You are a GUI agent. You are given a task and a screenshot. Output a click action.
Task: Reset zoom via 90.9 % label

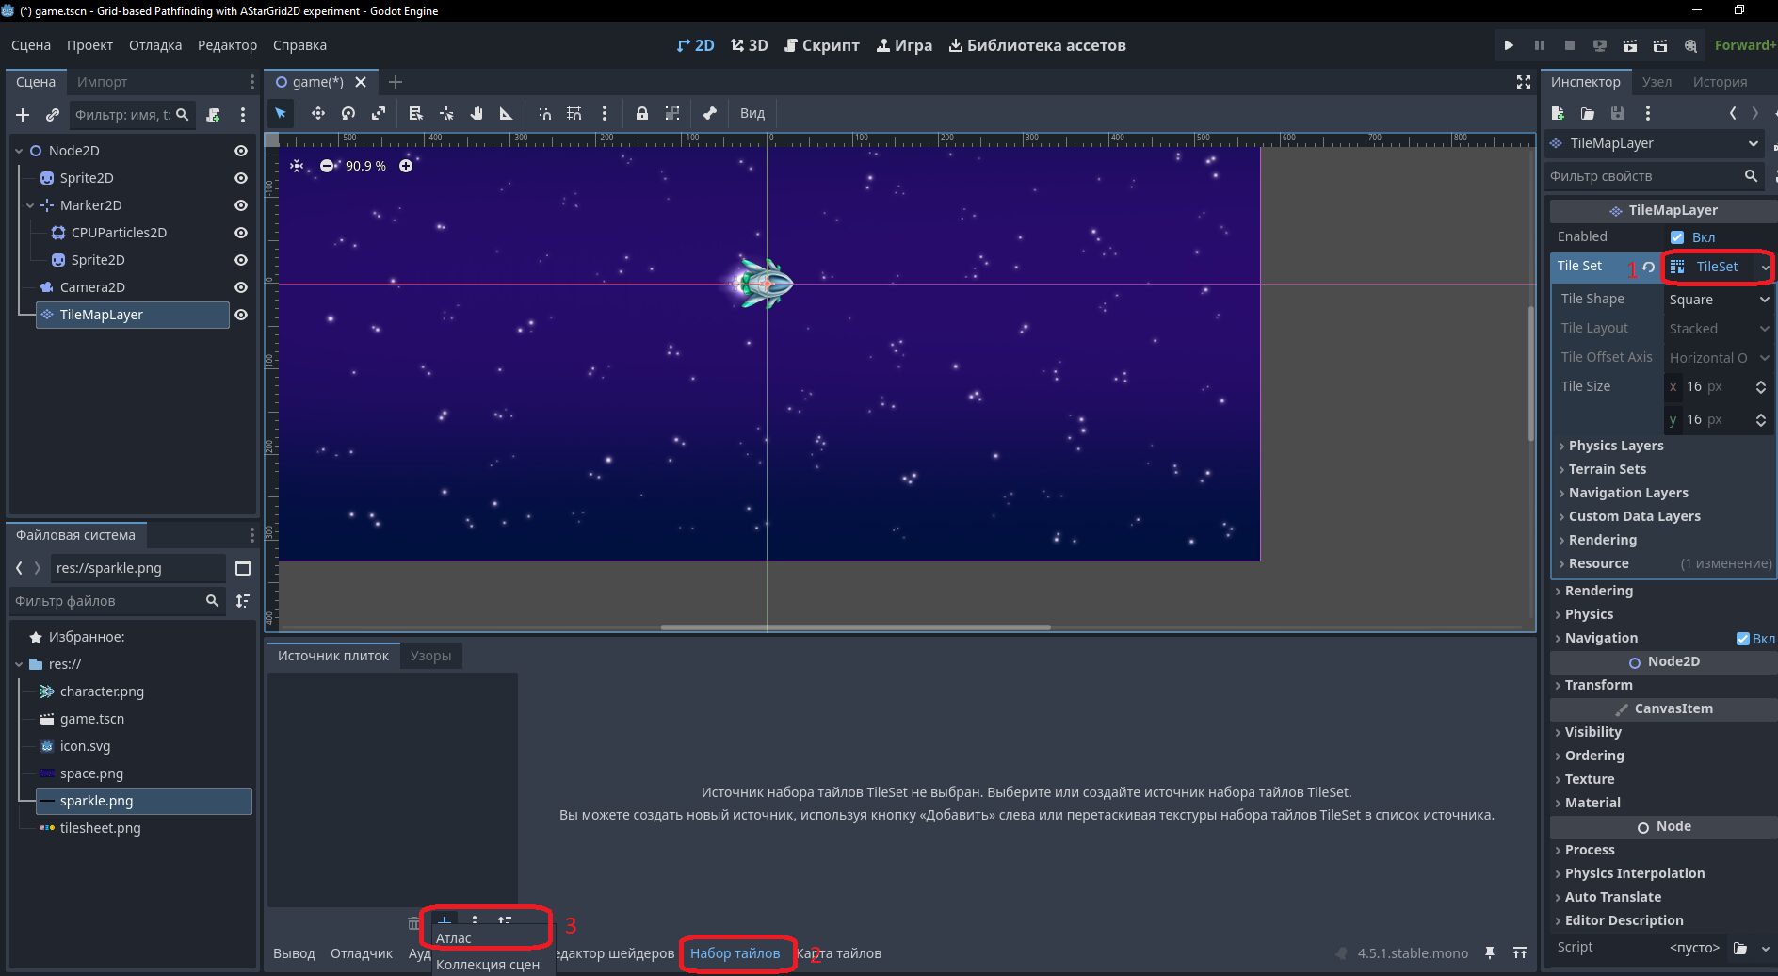click(x=365, y=166)
